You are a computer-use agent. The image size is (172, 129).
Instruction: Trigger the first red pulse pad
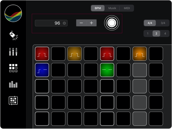click(x=42, y=54)
